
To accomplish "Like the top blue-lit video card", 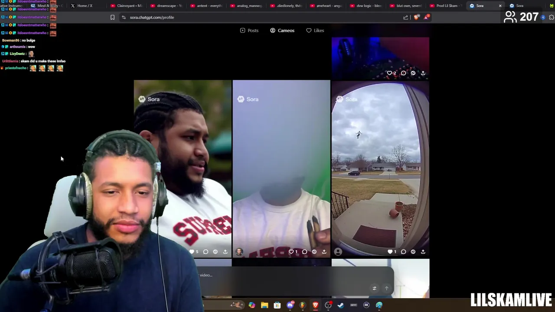I will click(389, 73).
